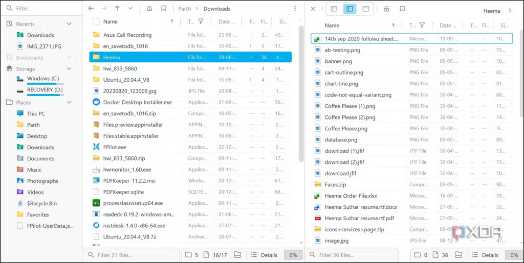The width and height of the screenshot is (524, 263).
Task: Tick the select-all checkbox beside Name header
Action: (96, 22)
